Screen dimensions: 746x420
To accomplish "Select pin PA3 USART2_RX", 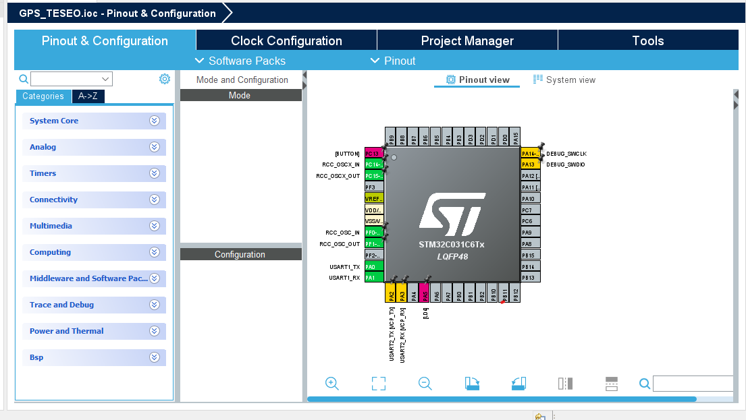I will pos(402,292).
